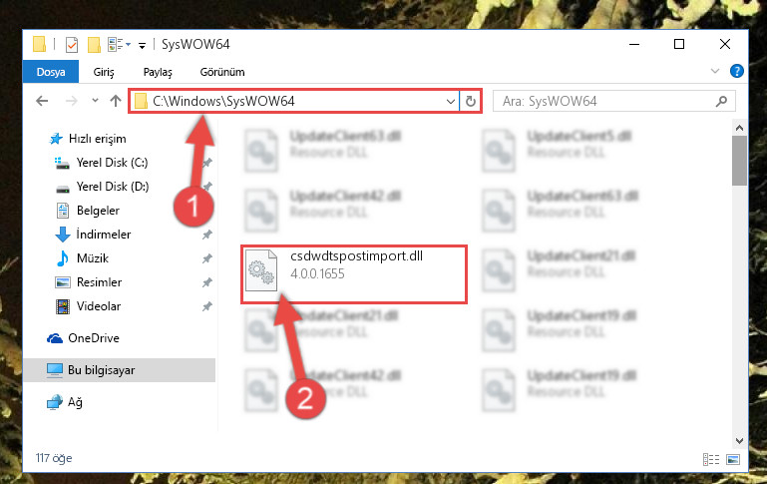767x484 pixels.
Task: Go back with the left arrow button
Action: (x=42, y=102)
